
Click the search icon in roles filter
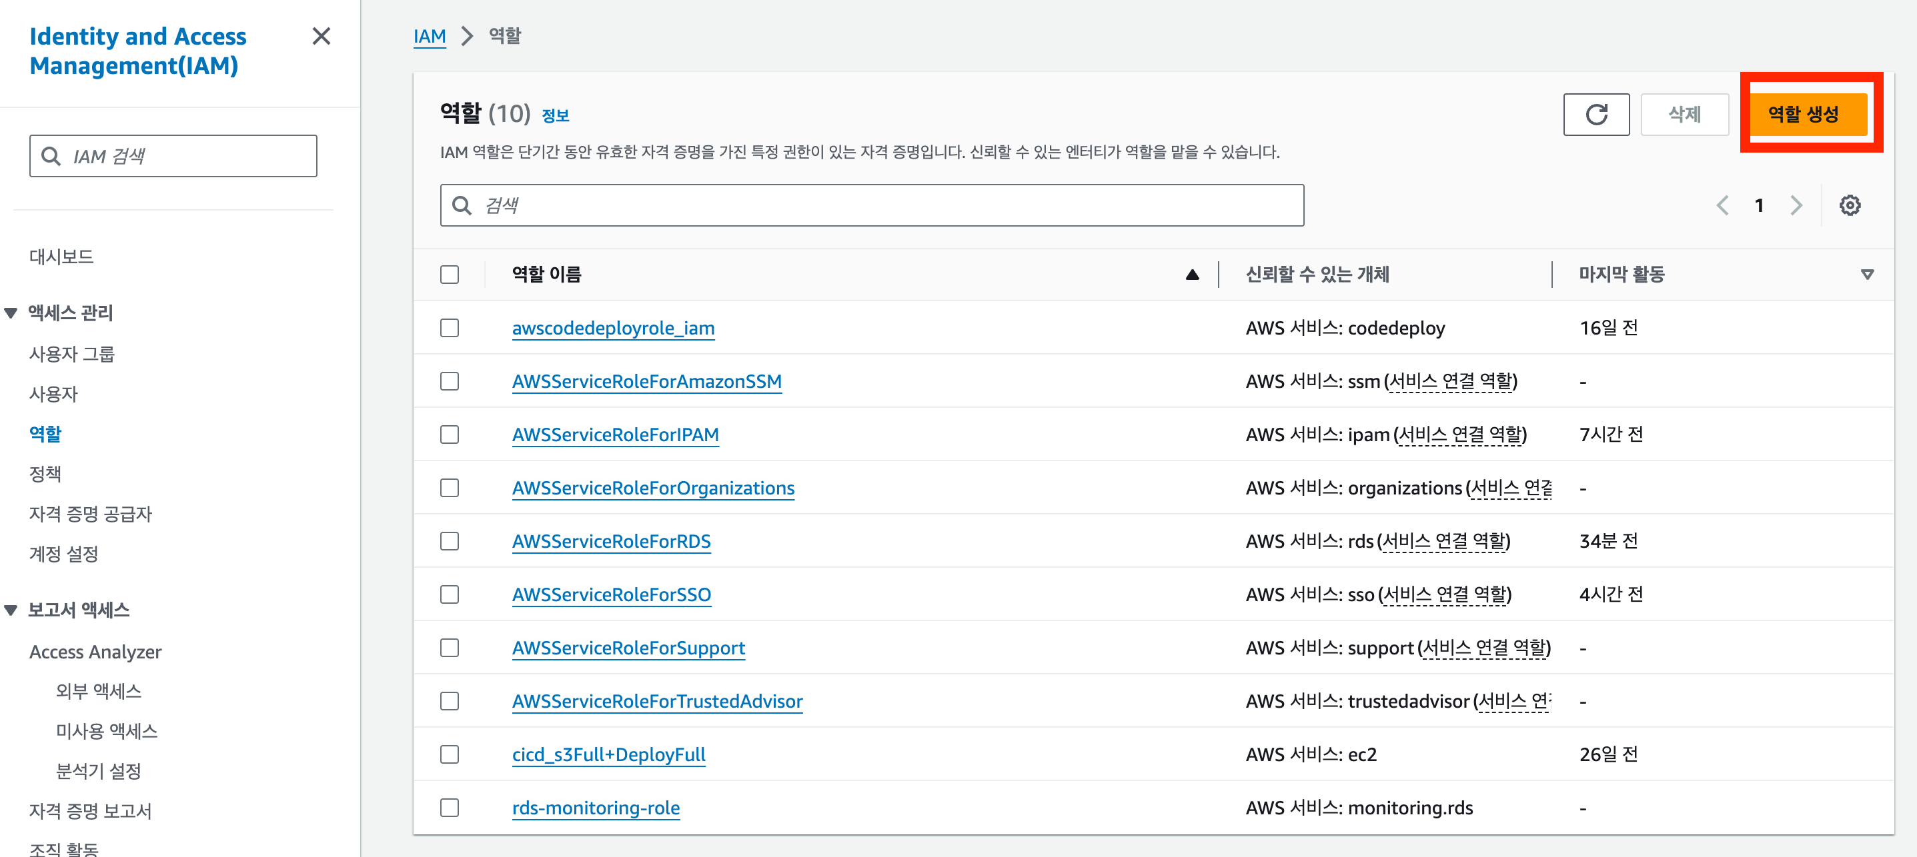pos(462,205)
